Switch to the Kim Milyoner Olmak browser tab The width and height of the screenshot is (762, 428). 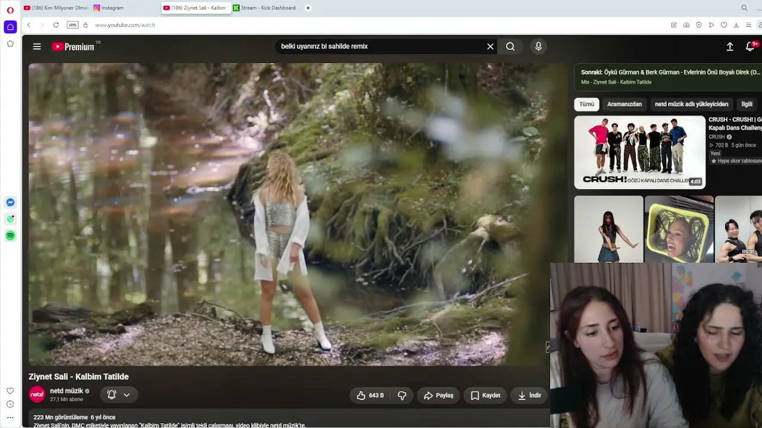click(x=55, y=8)
